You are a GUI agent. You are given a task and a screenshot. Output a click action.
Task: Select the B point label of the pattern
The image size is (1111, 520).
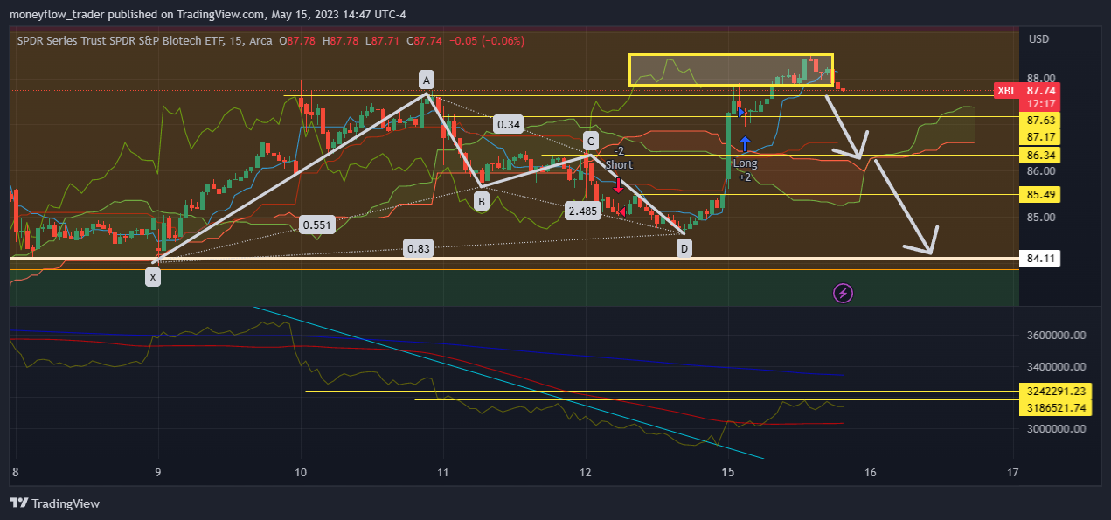click(481, 201)
